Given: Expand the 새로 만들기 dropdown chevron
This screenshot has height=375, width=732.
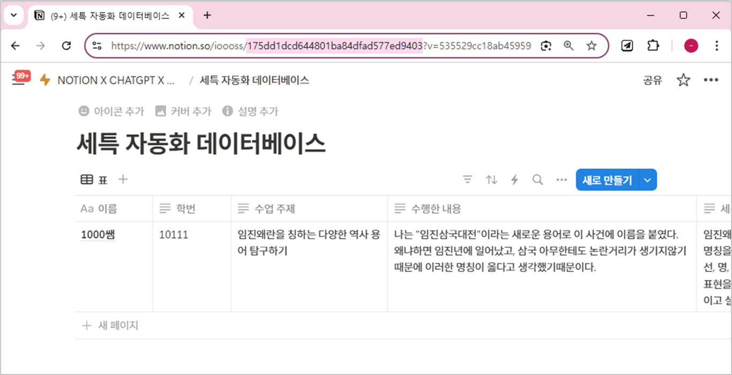Looking at the screenshot, I should pyautogui.click(x=647, y=179).
